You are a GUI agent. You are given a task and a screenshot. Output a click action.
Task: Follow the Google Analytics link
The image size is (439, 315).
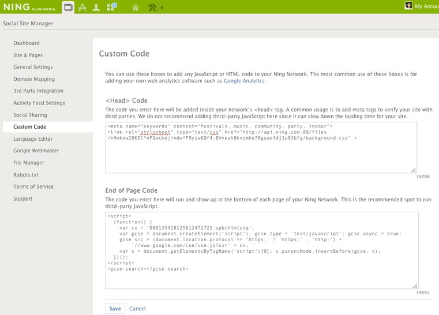pyautogui.click(x=244, y=81)
